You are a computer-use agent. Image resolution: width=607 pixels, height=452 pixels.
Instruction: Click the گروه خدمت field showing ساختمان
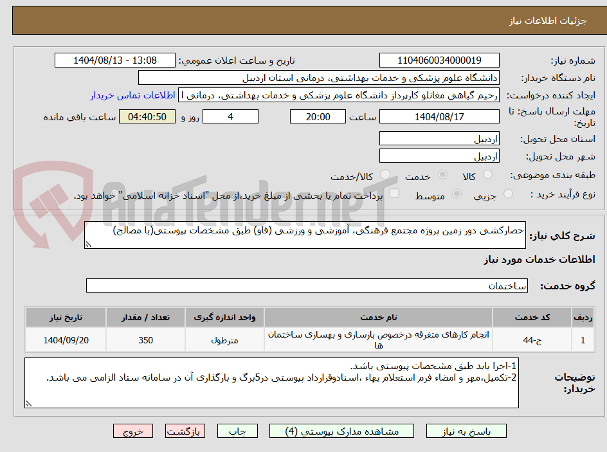coord(307,285)
